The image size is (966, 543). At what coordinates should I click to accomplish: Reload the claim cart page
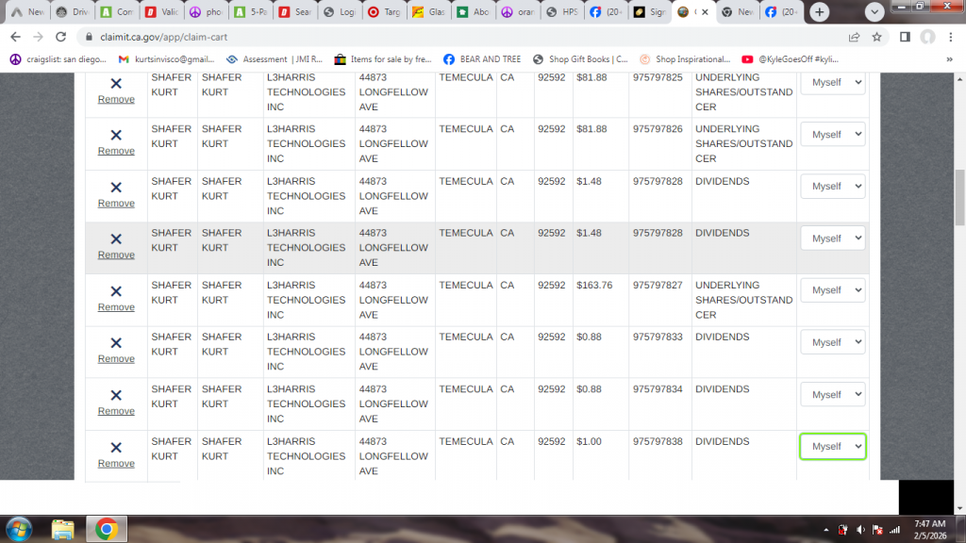click(x=61, y=37)
